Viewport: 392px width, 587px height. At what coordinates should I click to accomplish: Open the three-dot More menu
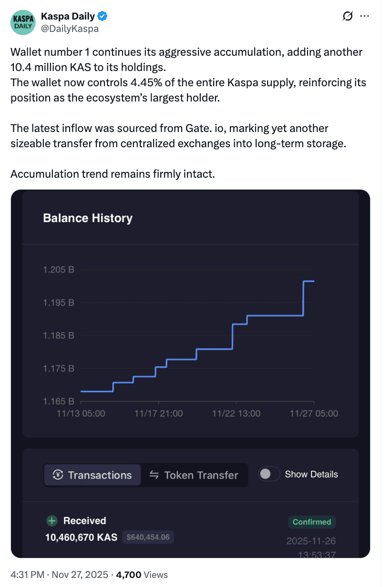click(x=365, y=17)
